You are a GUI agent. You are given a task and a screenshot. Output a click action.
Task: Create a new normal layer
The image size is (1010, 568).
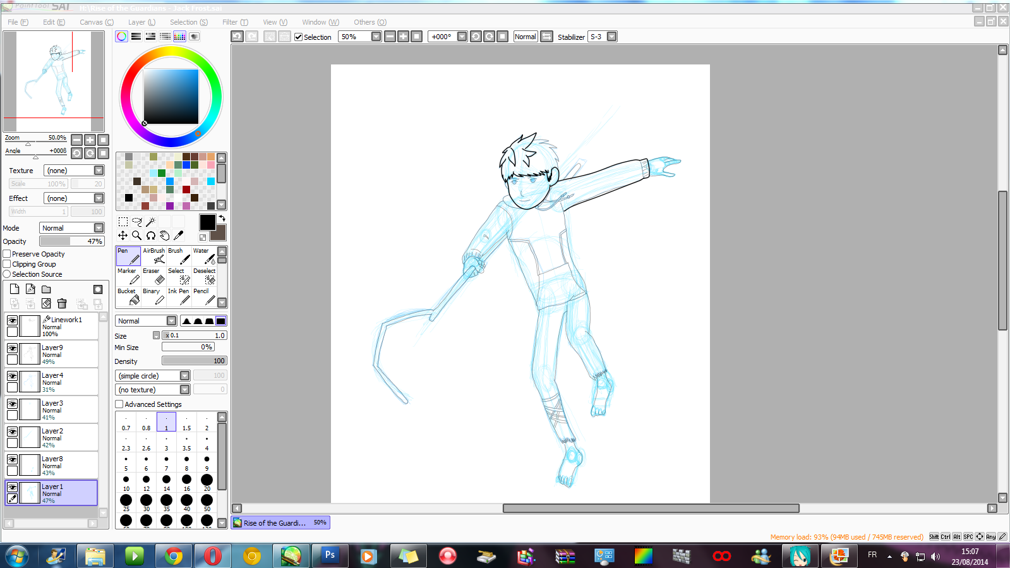pos(15,289)
